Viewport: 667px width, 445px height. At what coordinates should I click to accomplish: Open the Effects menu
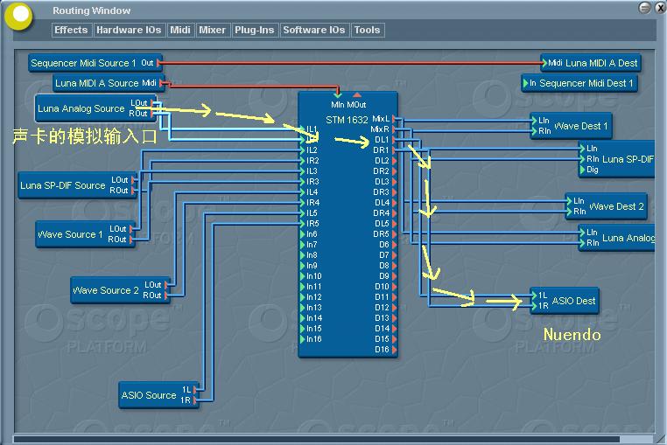click(x=71, y=30)
